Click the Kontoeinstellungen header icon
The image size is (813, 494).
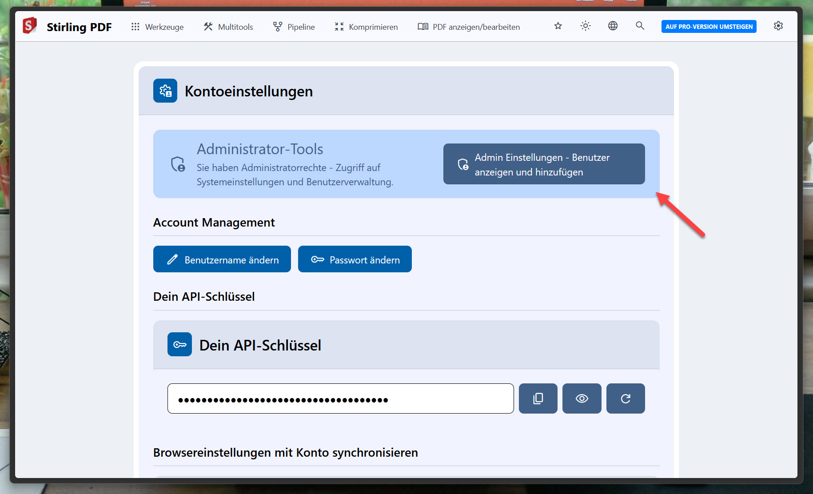click(x=165, y=91)
